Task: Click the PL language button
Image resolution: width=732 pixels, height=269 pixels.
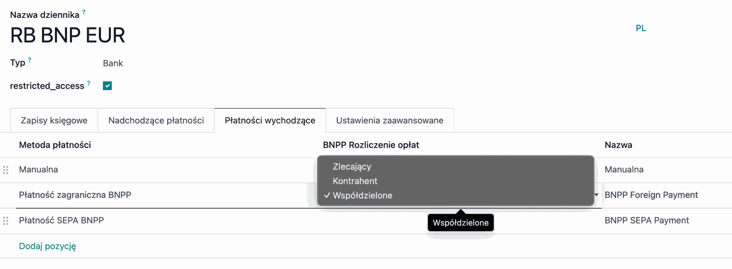Action: point(641,28)
